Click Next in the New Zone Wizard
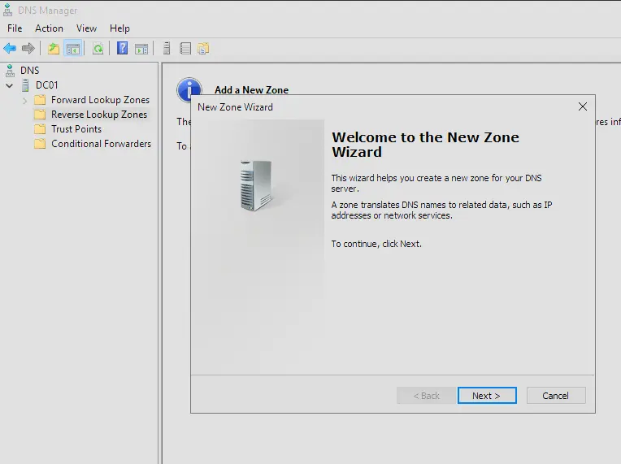This screenshot has height=464, width=621. click(x=487, y=396)
